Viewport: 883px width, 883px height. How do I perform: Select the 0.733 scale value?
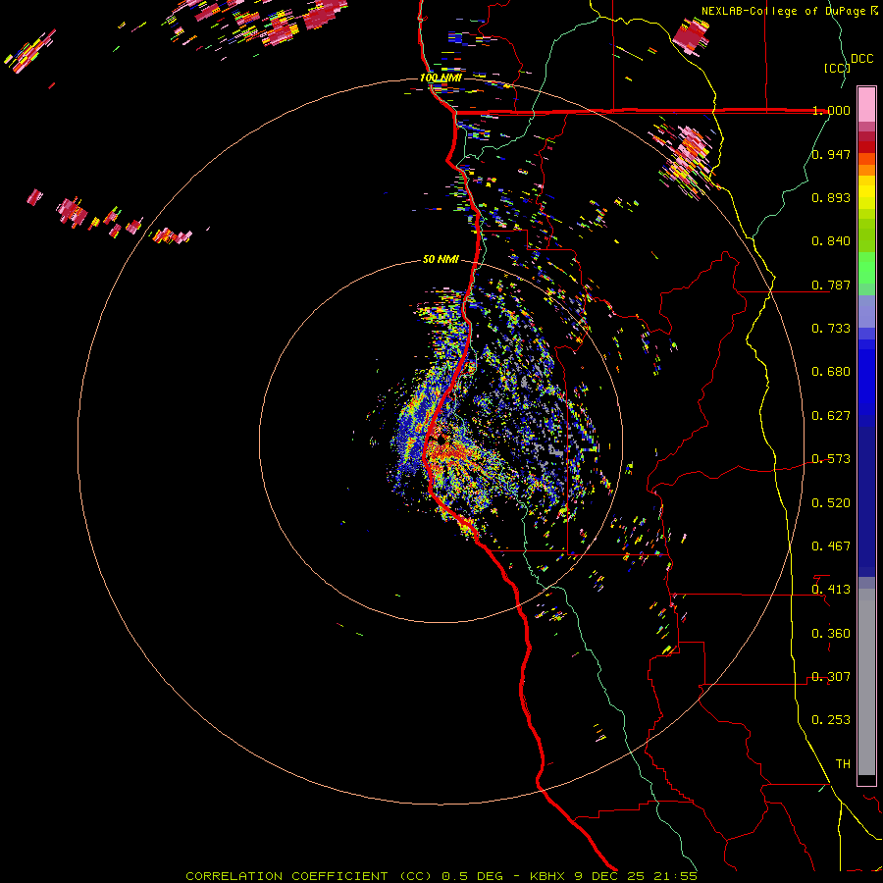[831, 329]
